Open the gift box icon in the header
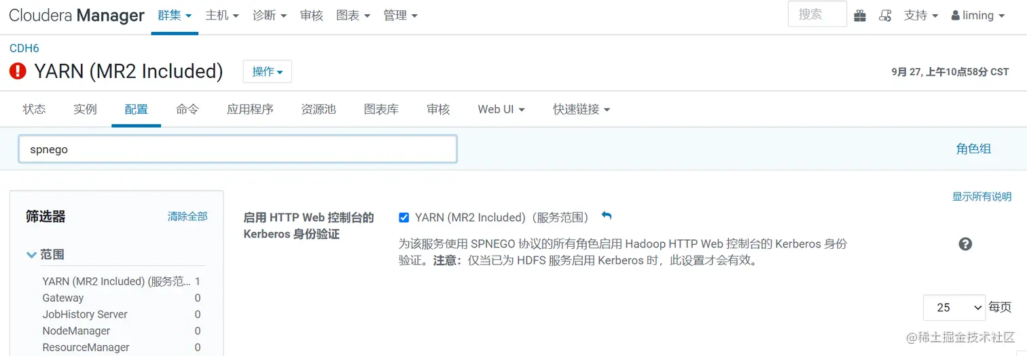Image resolution: width=1027 pixels, height=356 pixels. 860,16
